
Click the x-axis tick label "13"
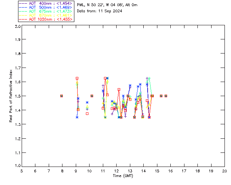[130, 171]
